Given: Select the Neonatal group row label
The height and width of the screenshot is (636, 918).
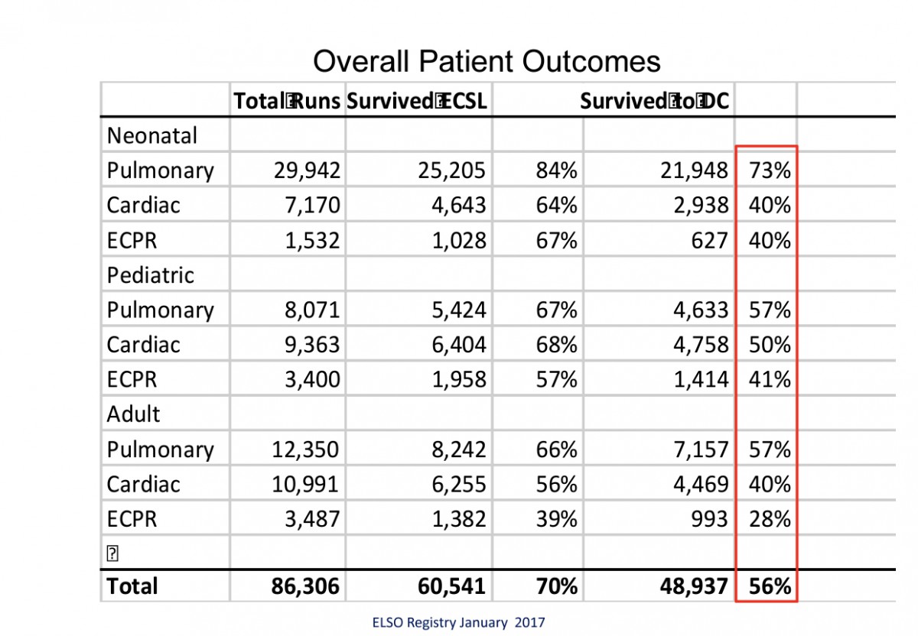Looking at the screenshot, I should [152, 135].
